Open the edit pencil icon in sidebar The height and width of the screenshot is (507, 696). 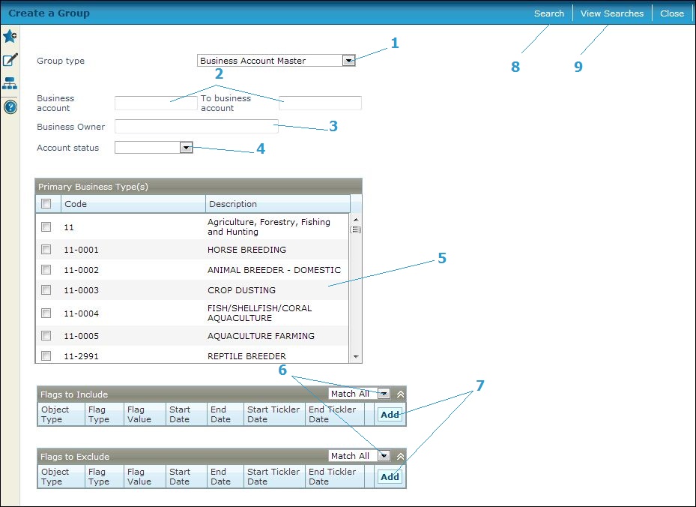pos(10,59)
